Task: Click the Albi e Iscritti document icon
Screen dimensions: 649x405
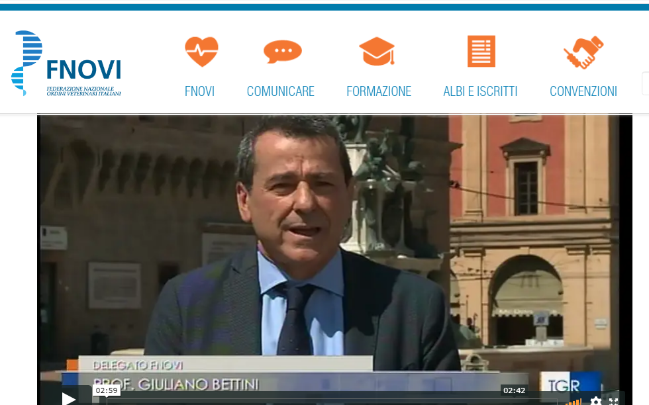Action: click(481, 52)
